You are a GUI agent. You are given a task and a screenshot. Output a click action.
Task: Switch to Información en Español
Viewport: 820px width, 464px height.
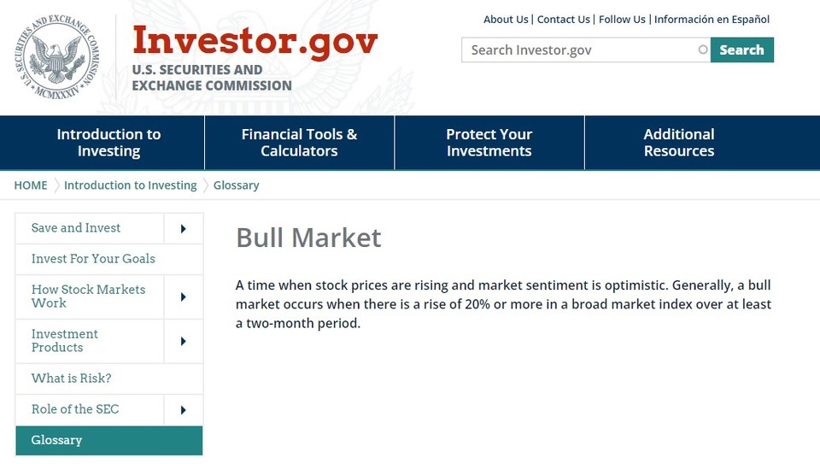(712, 20)
